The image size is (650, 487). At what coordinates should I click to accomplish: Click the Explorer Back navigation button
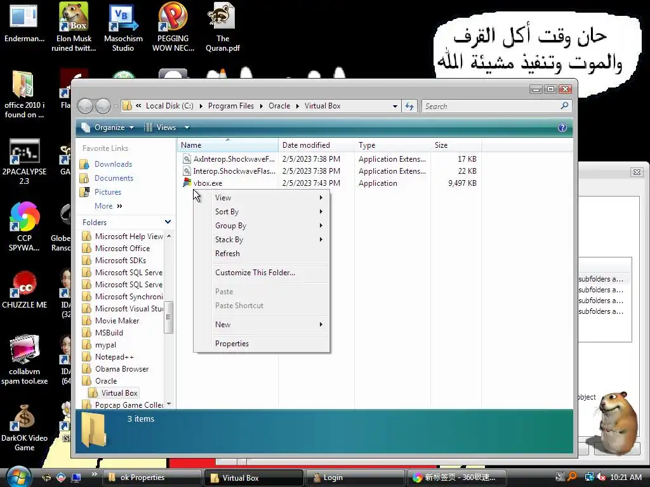(86, 106)
